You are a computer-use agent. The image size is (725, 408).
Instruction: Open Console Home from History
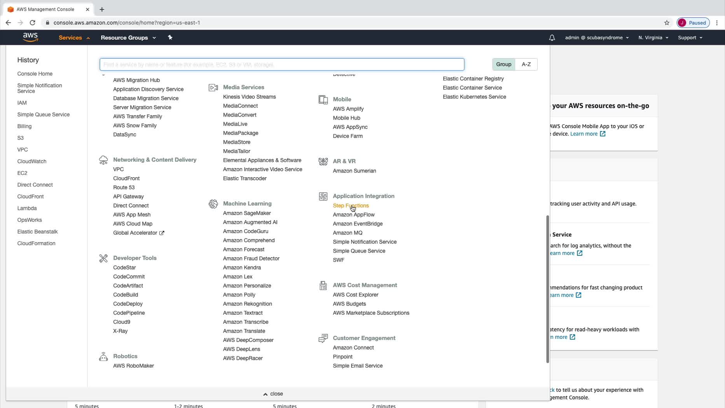pos(35,74)
